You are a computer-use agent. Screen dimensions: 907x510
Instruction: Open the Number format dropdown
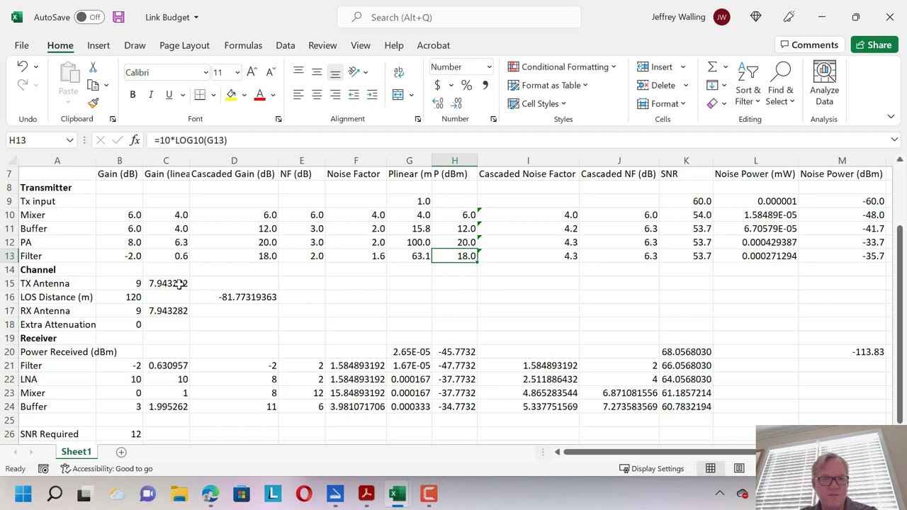click(489, 67)
